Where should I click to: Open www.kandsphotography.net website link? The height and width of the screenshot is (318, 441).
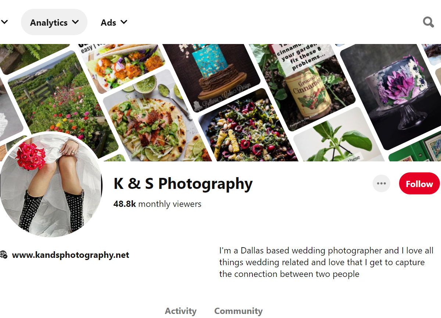pyautogui.click(x=70, y=255)
